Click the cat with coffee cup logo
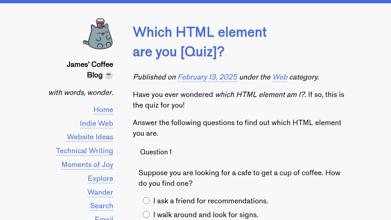The width and height of the screenshot is (391, 220). coord(98,34)
